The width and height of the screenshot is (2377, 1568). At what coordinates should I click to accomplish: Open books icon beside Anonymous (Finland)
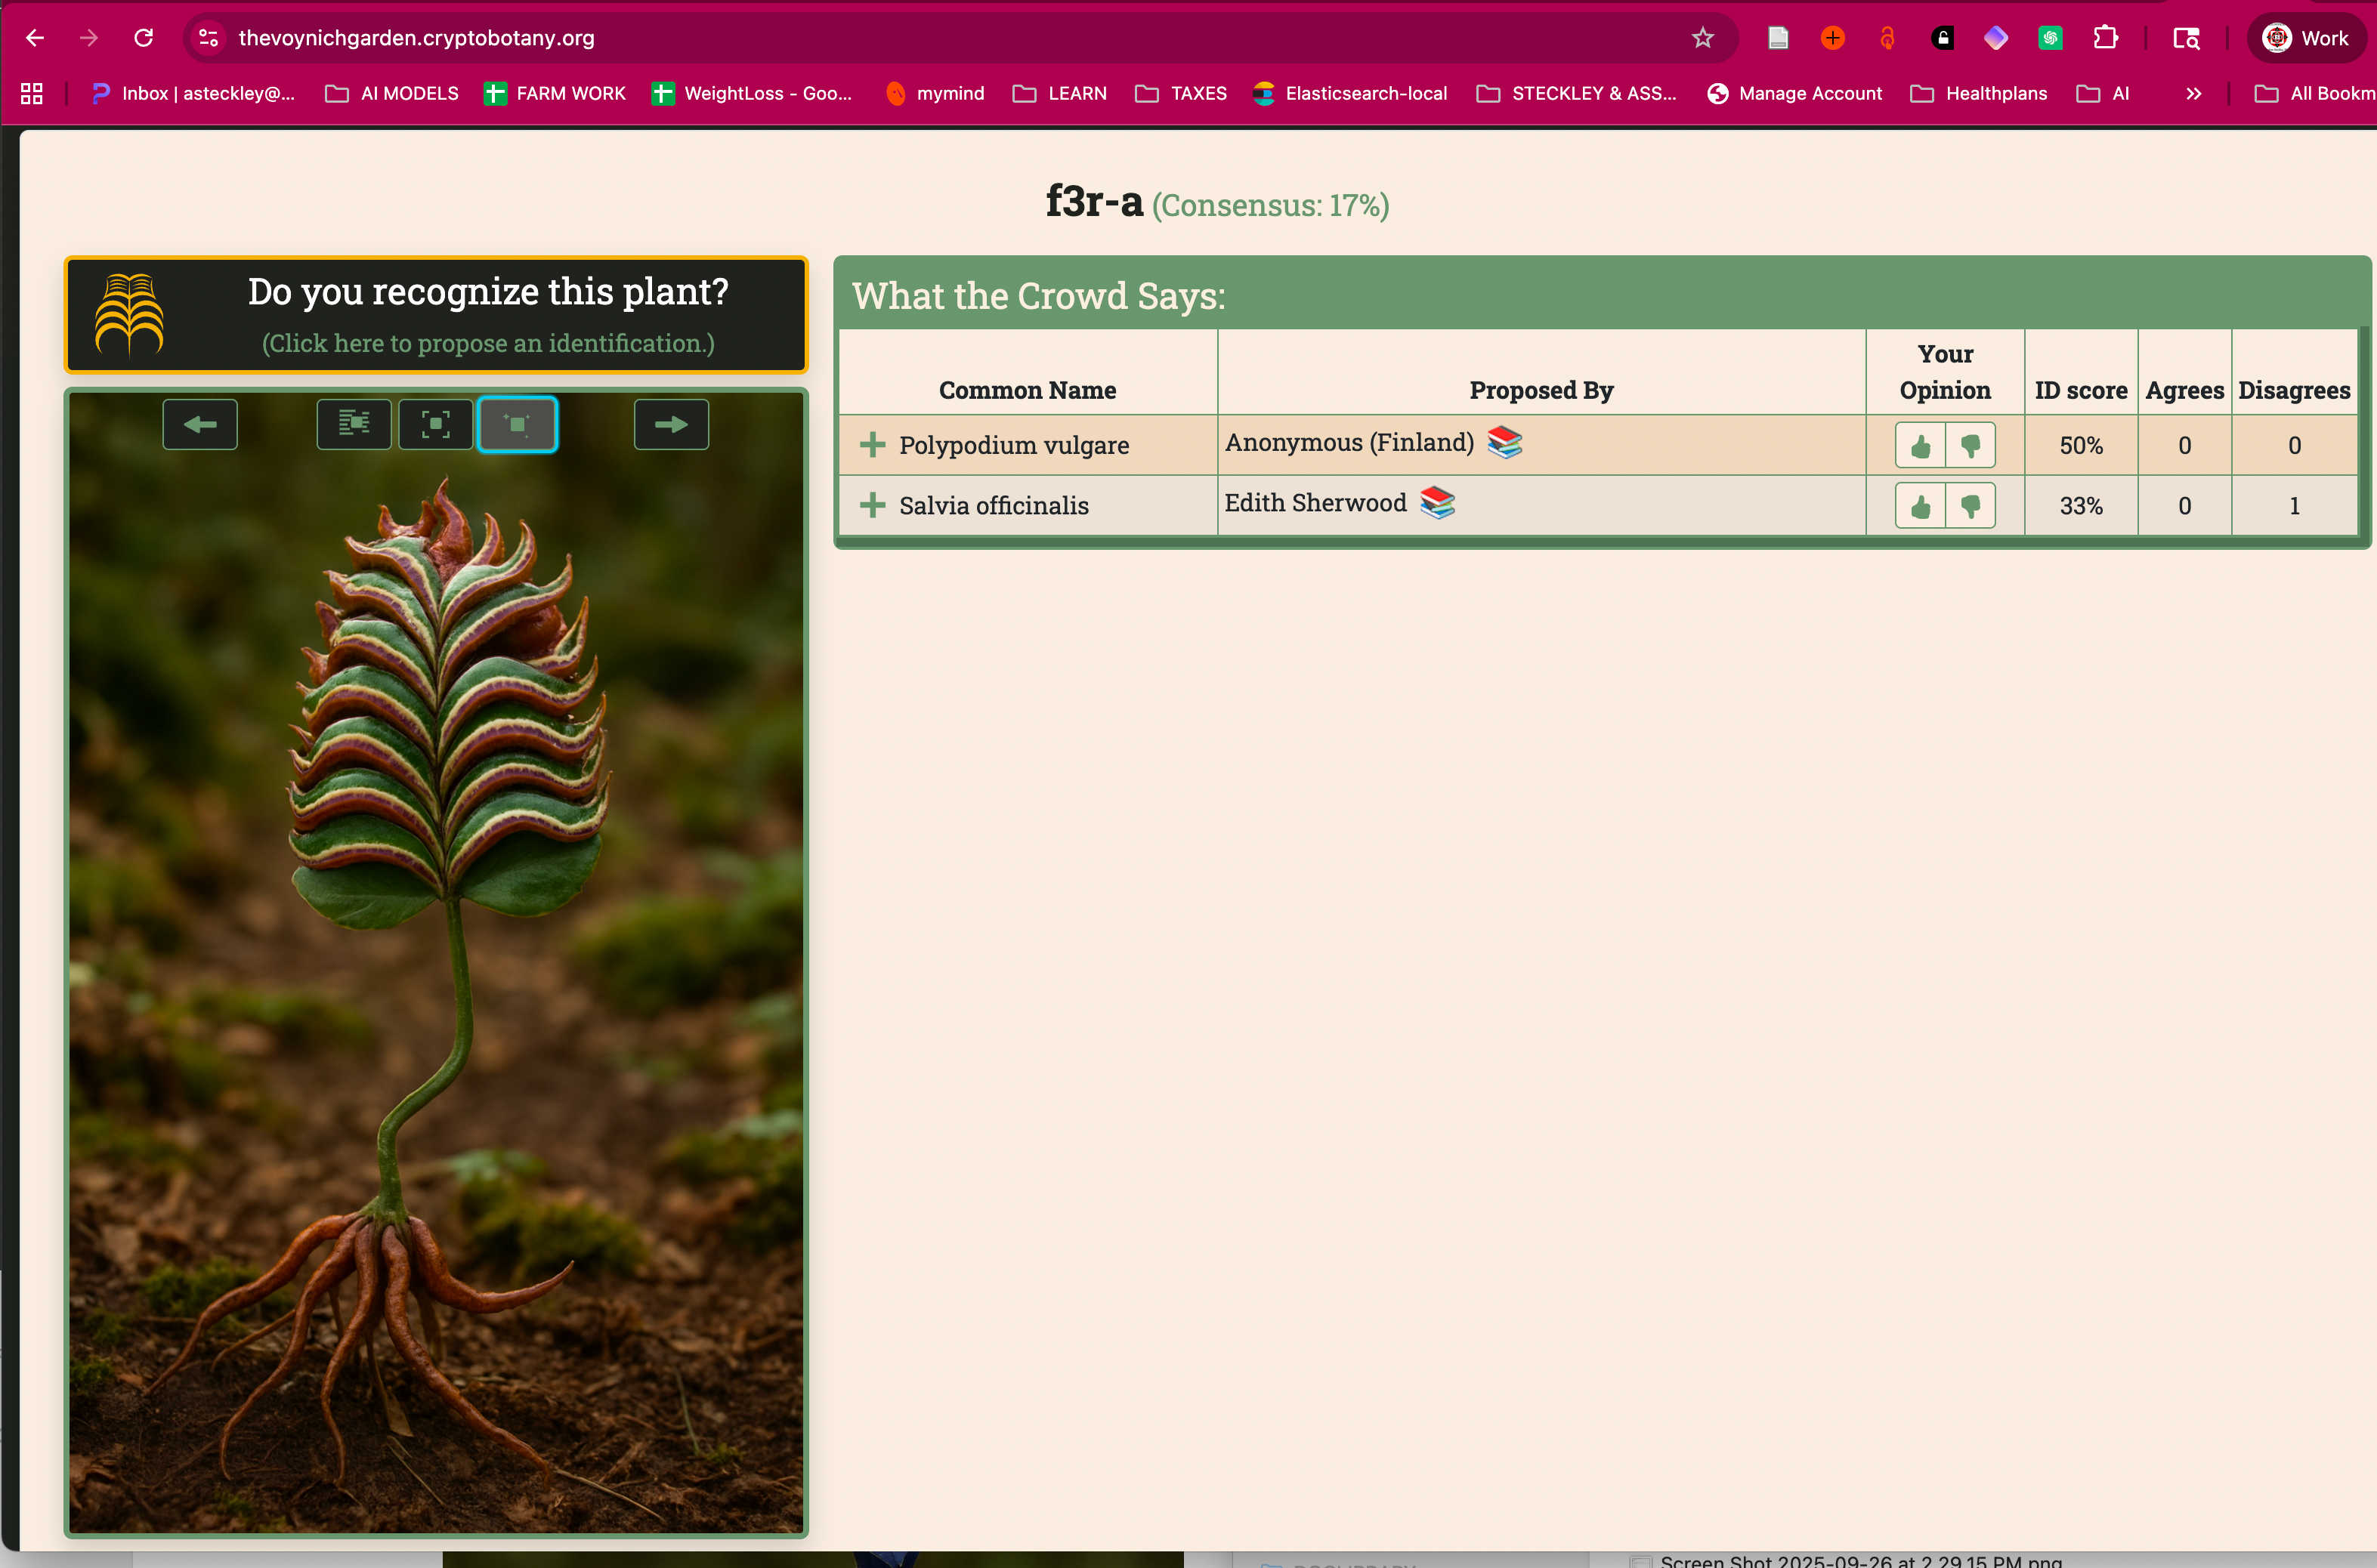(x=1504, y=442)
